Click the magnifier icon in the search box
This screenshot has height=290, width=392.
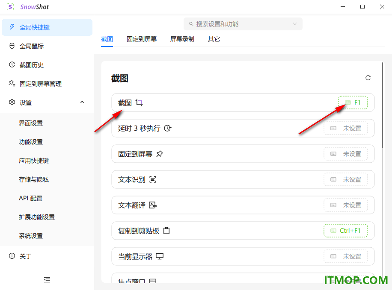[191, 24]
